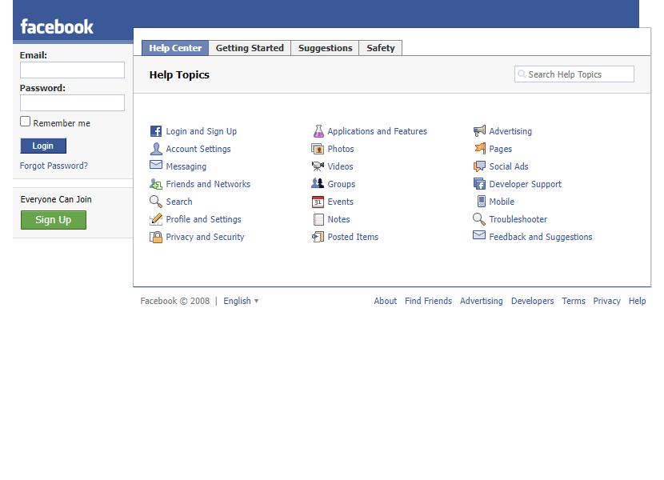Screen dimensions: 664x480
Task: Click the speech bubble icon beside Social Ads
Action: click(479, 166)
